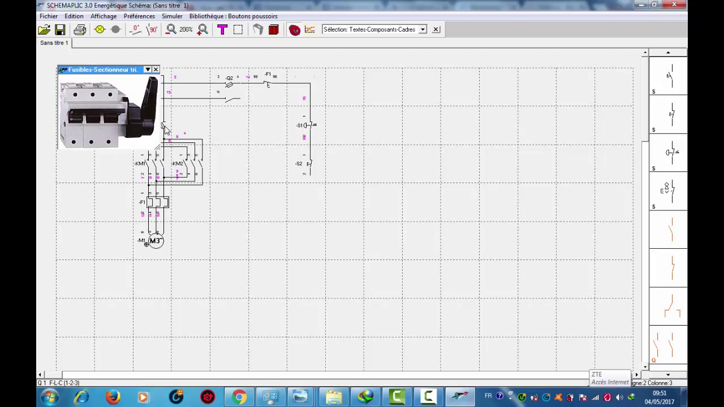Click the KM2 contactor label on schematic
Screen dimensions: 724x407
[x=178, y=163]
